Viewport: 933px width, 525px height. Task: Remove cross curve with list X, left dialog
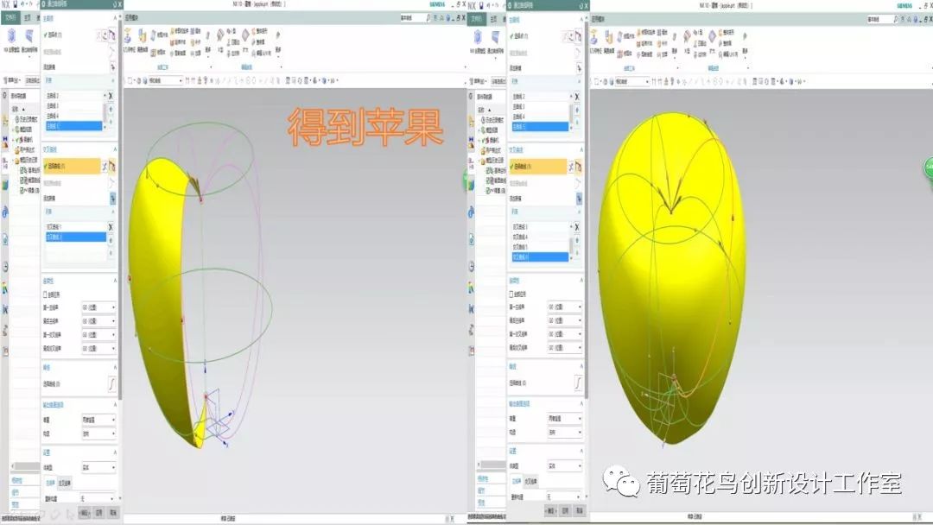[111, 226]
